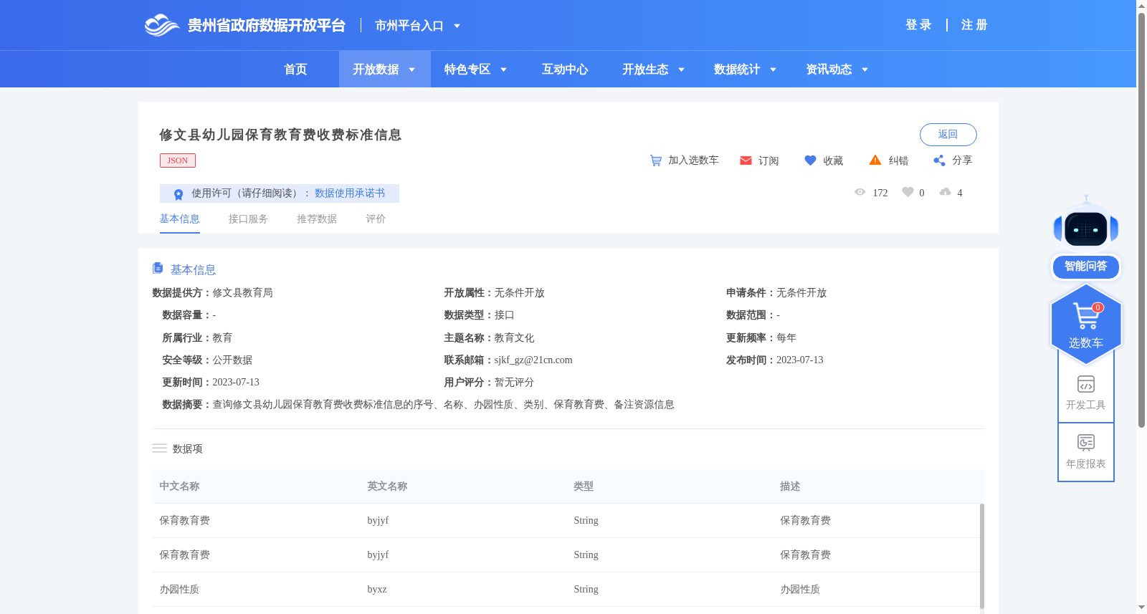Click the 用户评分 value 暂无评分

tap(515, 383)
